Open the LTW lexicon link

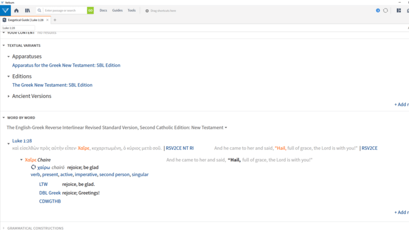coord(43,184)
